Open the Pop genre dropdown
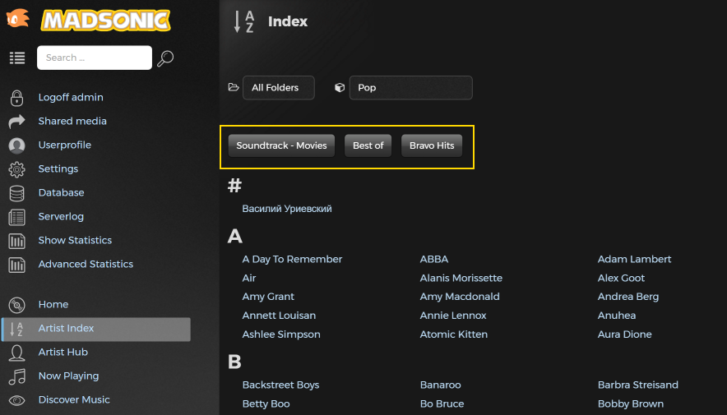 pos(410,88)
